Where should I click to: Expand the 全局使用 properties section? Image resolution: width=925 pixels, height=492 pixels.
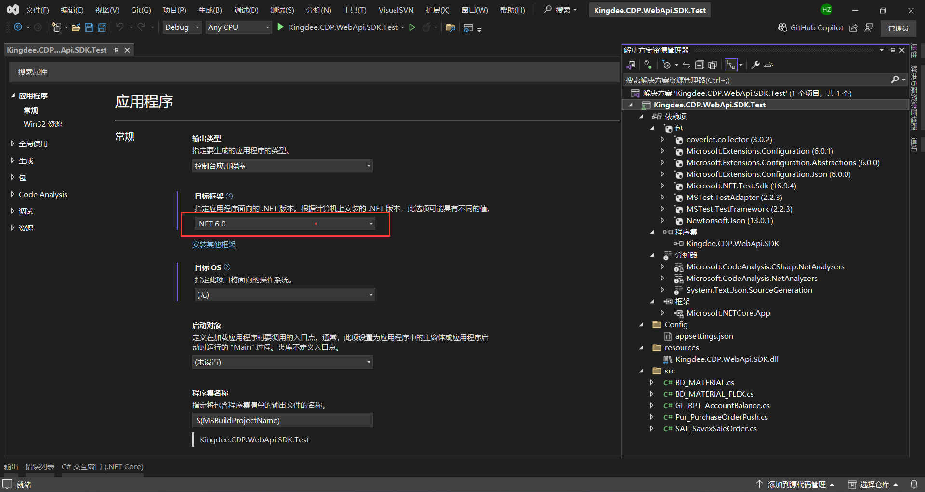13,144
